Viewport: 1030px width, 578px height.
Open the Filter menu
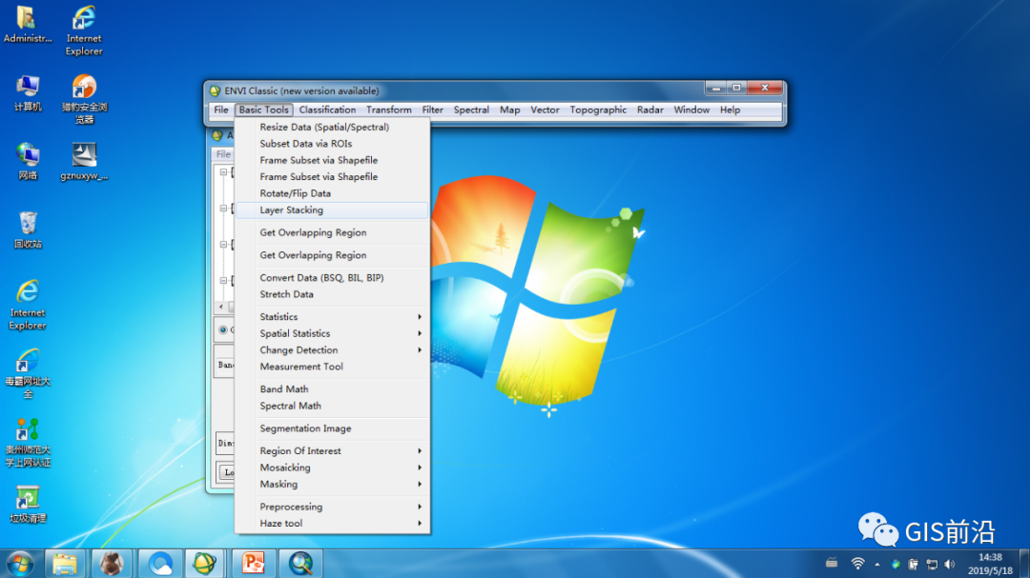pyautogui.click(x=432, y=110)
